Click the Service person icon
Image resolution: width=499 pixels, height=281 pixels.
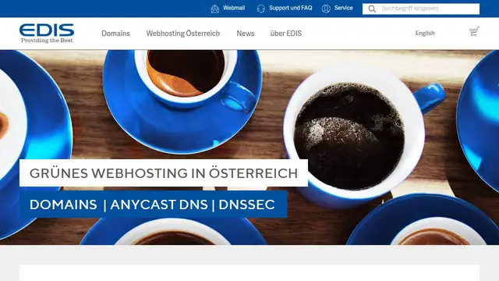point(326,9)
